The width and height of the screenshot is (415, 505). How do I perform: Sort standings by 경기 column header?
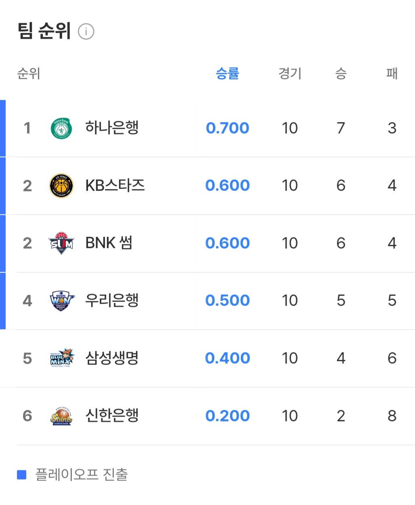pos(290,73)
